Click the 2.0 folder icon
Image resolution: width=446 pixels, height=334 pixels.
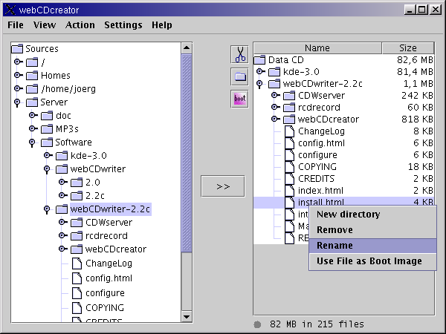(x=77, y=183)
